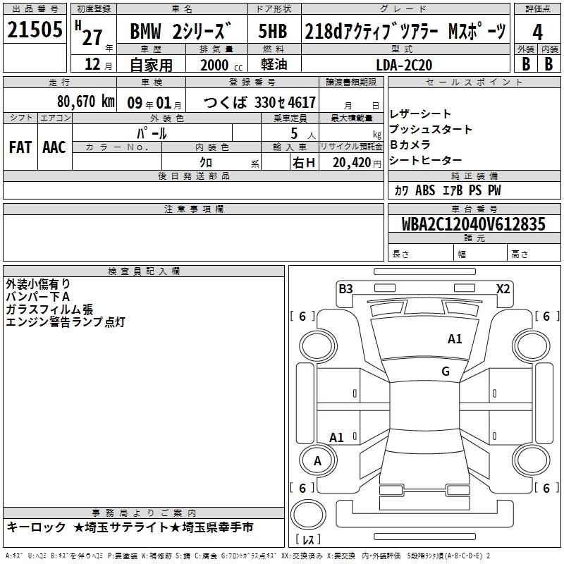Click the 高さ dimension field

(534, 252)
